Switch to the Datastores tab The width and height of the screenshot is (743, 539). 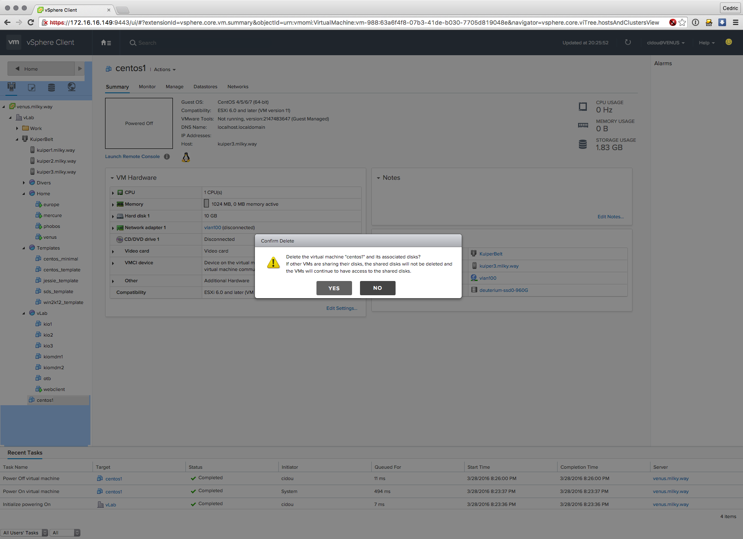coord(205,87)
